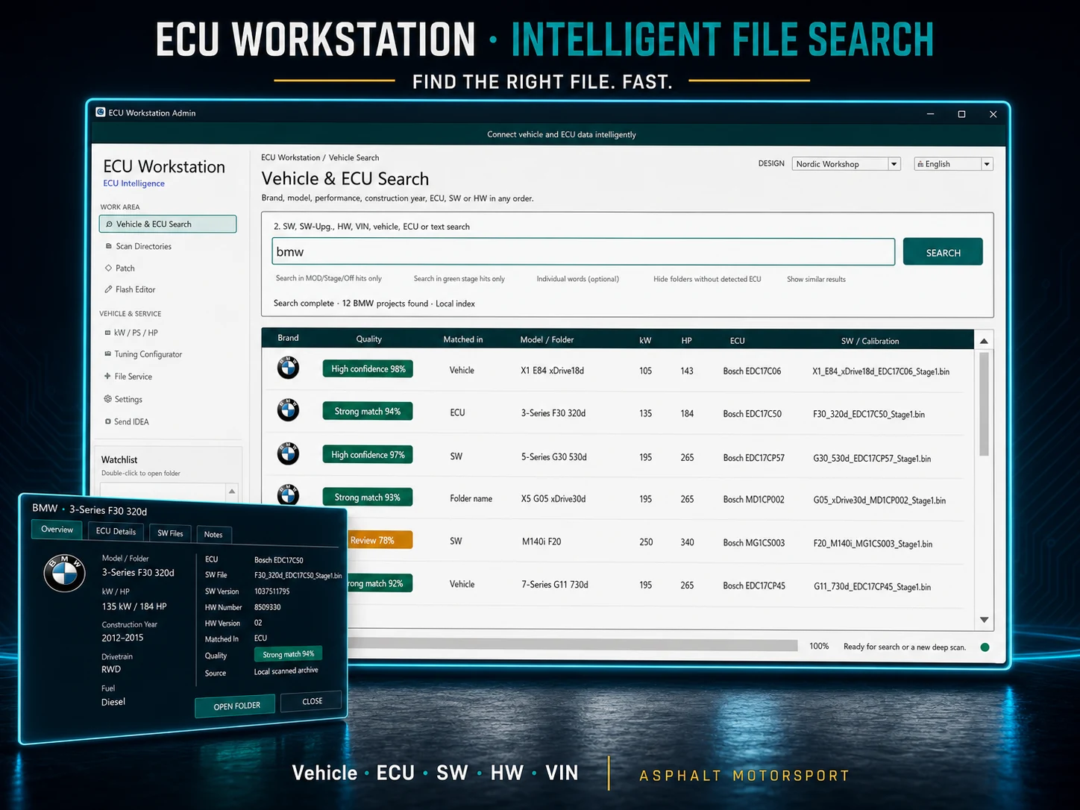This screenshot has height=810, width=1080.
Task: Open Tuning Configurator from its sidebar icon
Action: [x=107, y=354]
